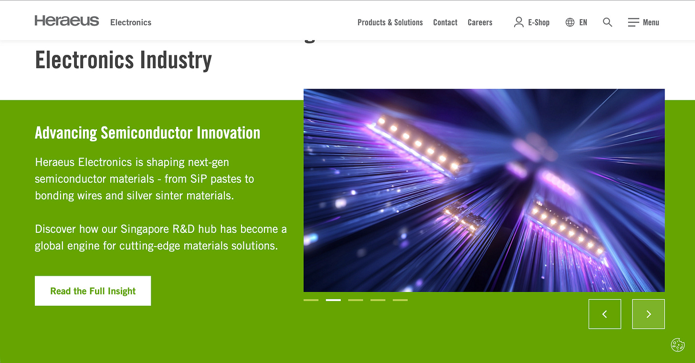
Task: Click the semiconductor light-trail image
Action: [484, 190]
